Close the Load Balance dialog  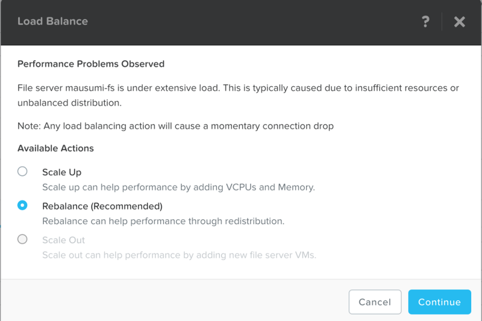click(x=460, y=22)
